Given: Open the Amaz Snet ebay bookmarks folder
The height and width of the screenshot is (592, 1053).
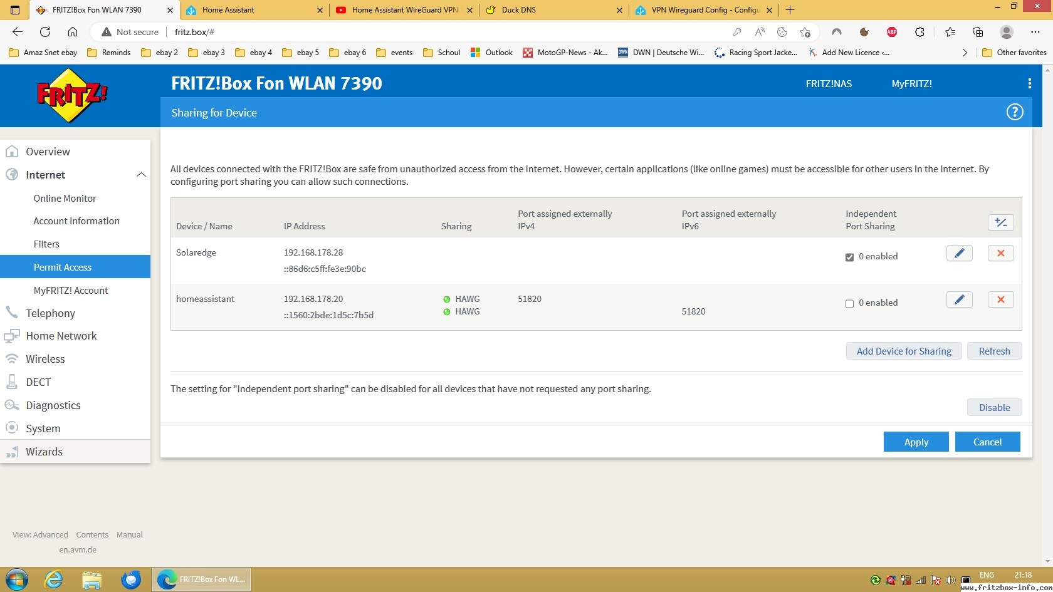Looking at the screenshot, I should click(x=43, y=53).
